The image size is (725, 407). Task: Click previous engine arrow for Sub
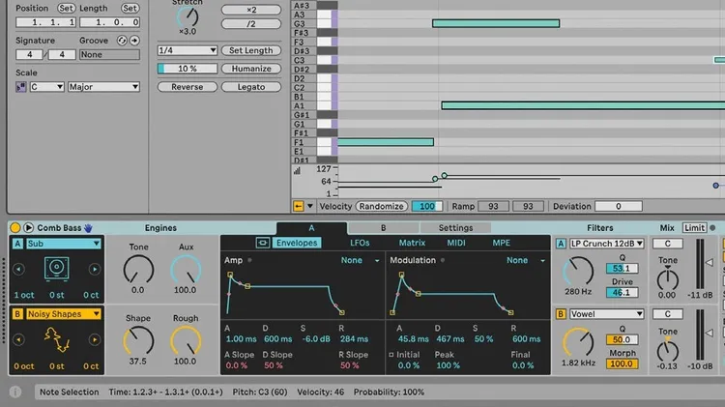pos(18,269)
